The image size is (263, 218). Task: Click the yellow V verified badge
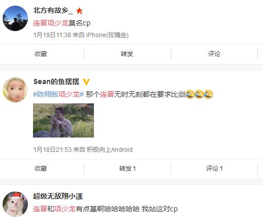point(86,82)
